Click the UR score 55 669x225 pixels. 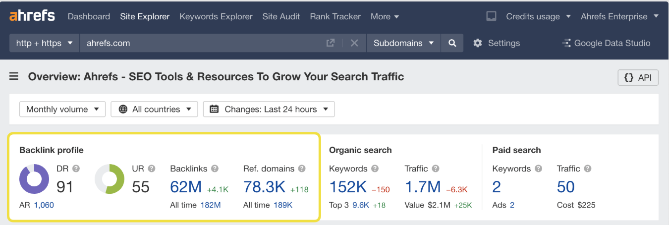[141, 187]
